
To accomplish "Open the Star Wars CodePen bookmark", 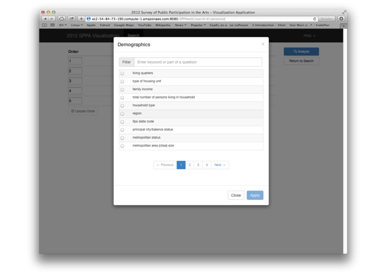I will point(309,25).
